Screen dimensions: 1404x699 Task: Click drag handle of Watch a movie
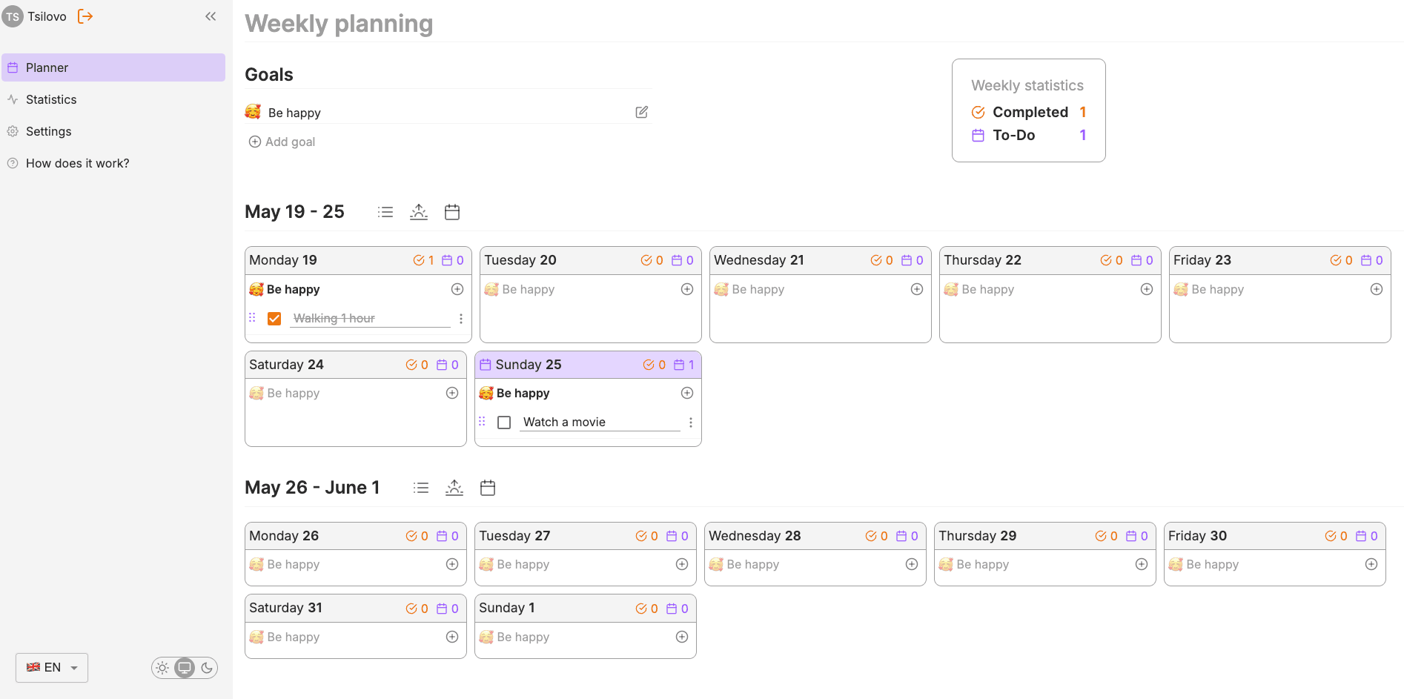pyautogui.click(x=482, y=421)
